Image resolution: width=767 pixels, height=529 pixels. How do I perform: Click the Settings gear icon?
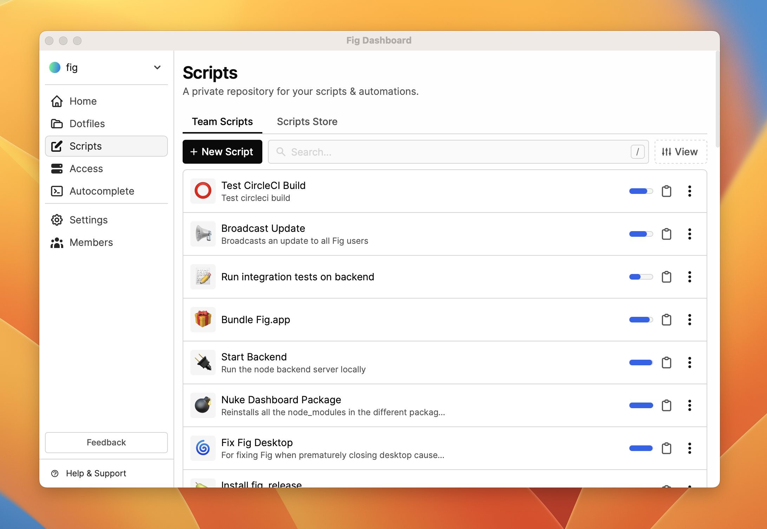[x=57, y=220]
